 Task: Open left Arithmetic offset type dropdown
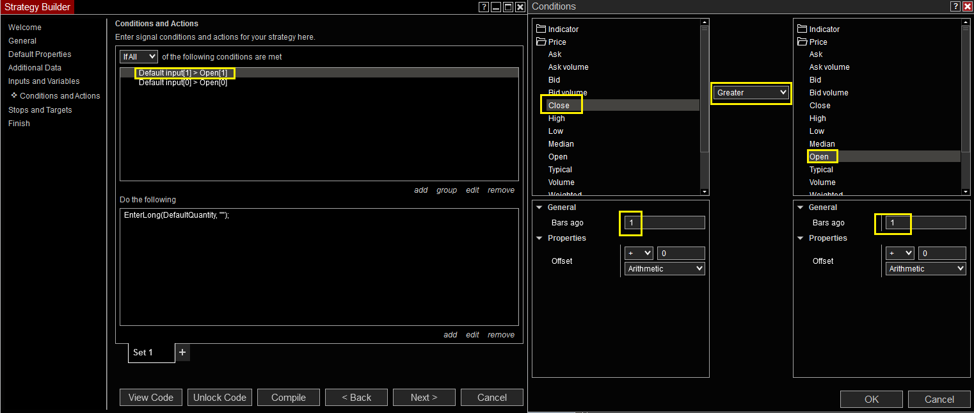[x=665, y=269]
